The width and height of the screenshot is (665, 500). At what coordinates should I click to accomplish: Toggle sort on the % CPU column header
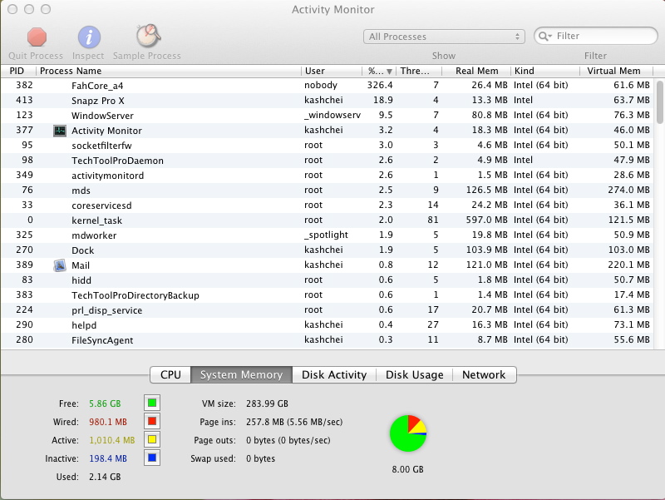(x=379, y=71)
